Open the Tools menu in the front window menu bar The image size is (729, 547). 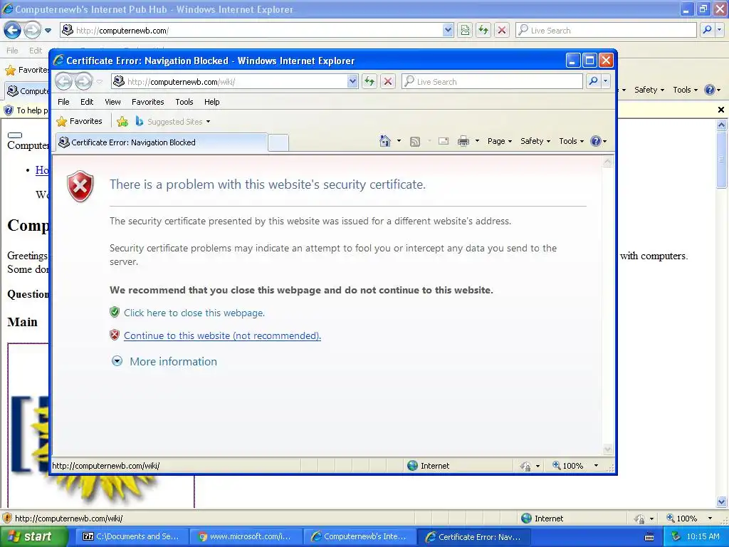click(x=184, y=102)
